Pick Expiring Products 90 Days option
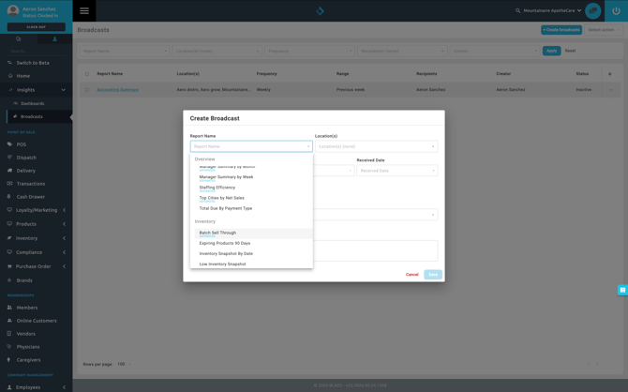Image resolution: width=628 pixels, height=392 pixels. tap(225, 243)
